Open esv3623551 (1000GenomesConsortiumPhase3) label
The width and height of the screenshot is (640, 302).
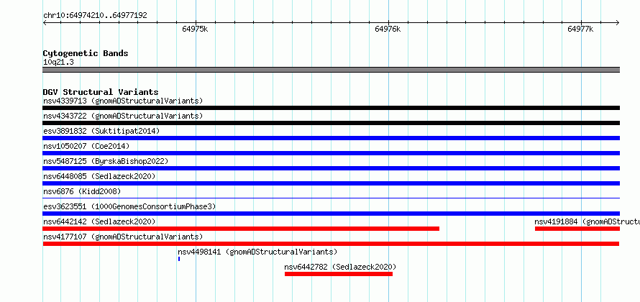tap(129, 206)
